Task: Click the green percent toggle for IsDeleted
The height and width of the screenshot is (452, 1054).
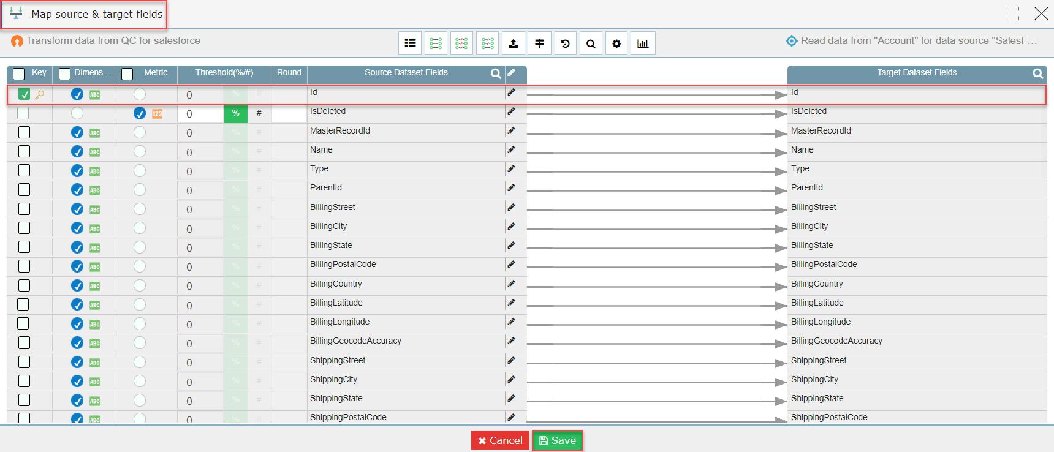Action: pos(236,113)
